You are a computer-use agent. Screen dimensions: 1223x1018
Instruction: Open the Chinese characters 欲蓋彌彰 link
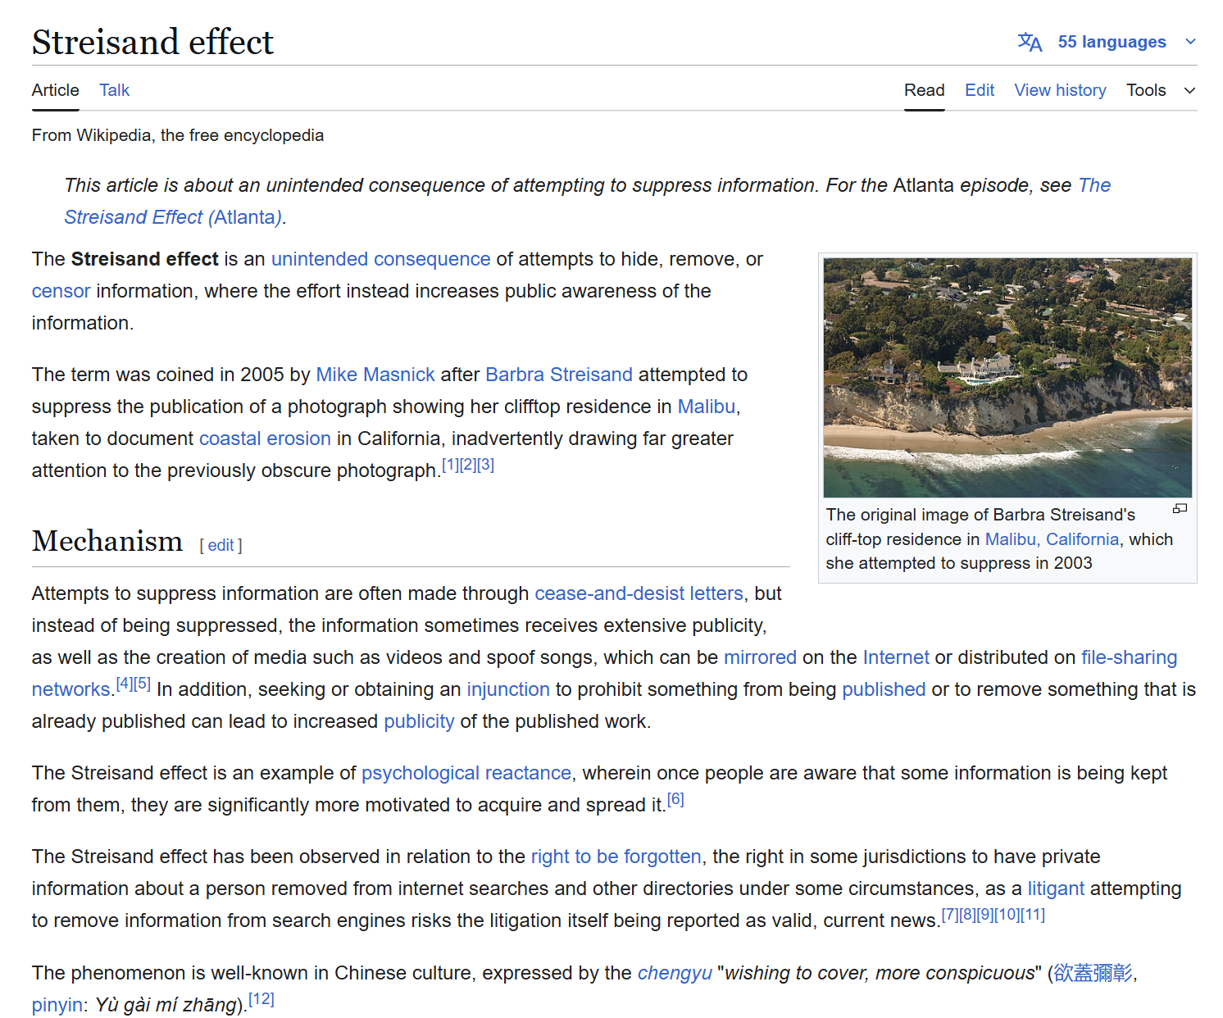[1093, 973]
